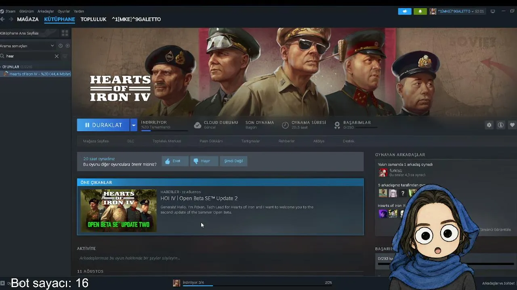517x290 pixels.
Task: Click the Steam logo menu
Action: (8, 11)
